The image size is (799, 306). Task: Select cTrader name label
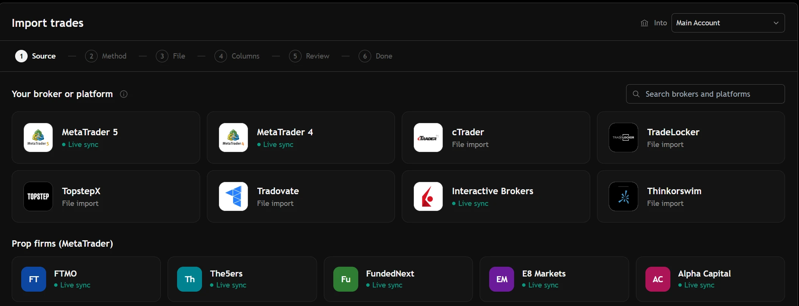tap(468, 132)
